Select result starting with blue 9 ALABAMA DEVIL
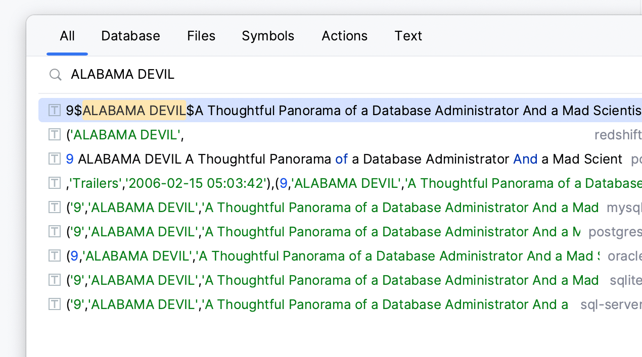 pos(344,159)
